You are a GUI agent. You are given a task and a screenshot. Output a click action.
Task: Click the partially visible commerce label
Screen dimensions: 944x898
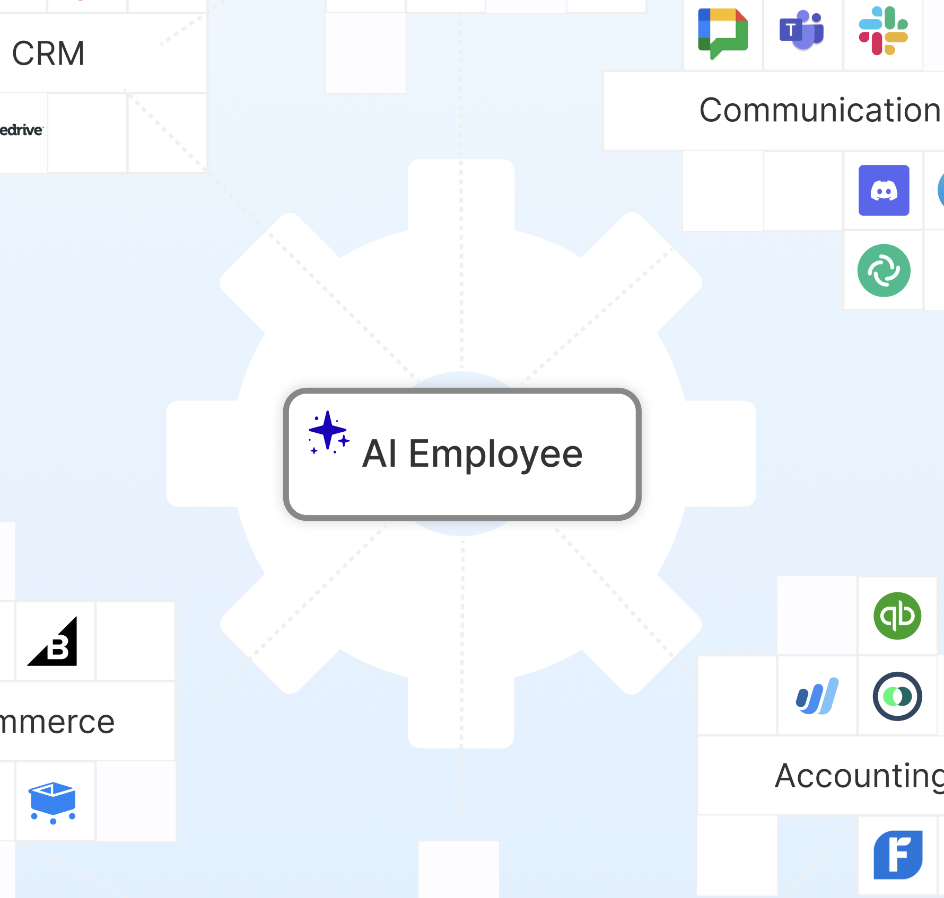(57, 722)
